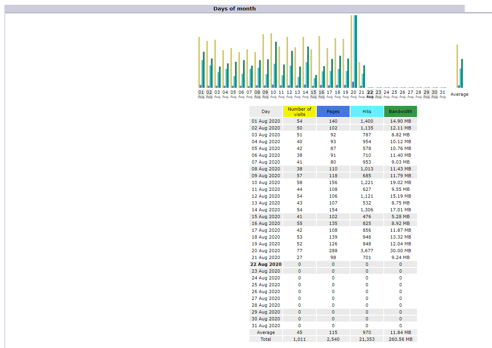Select bandwidth value 30.00 MB
492x348 pixels.
click(401, 251)
